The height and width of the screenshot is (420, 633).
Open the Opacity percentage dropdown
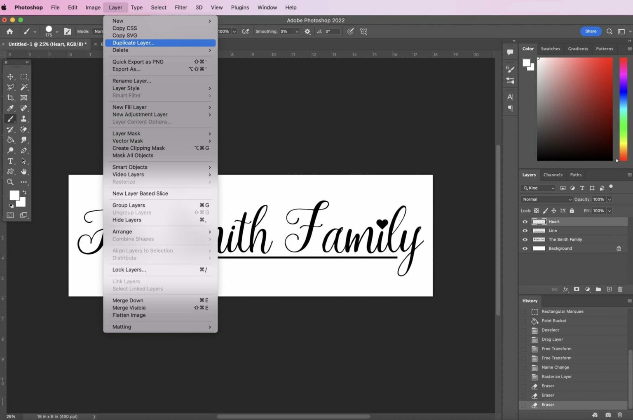609,199
